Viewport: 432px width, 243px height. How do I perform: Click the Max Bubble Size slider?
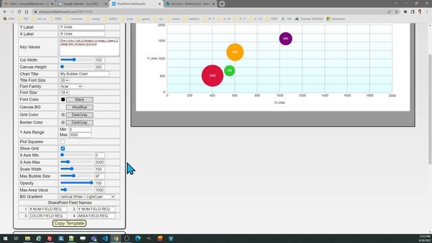(x=76, y=175)
